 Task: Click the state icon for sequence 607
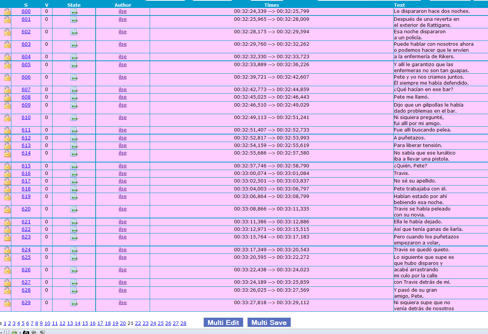click(74, 90)
